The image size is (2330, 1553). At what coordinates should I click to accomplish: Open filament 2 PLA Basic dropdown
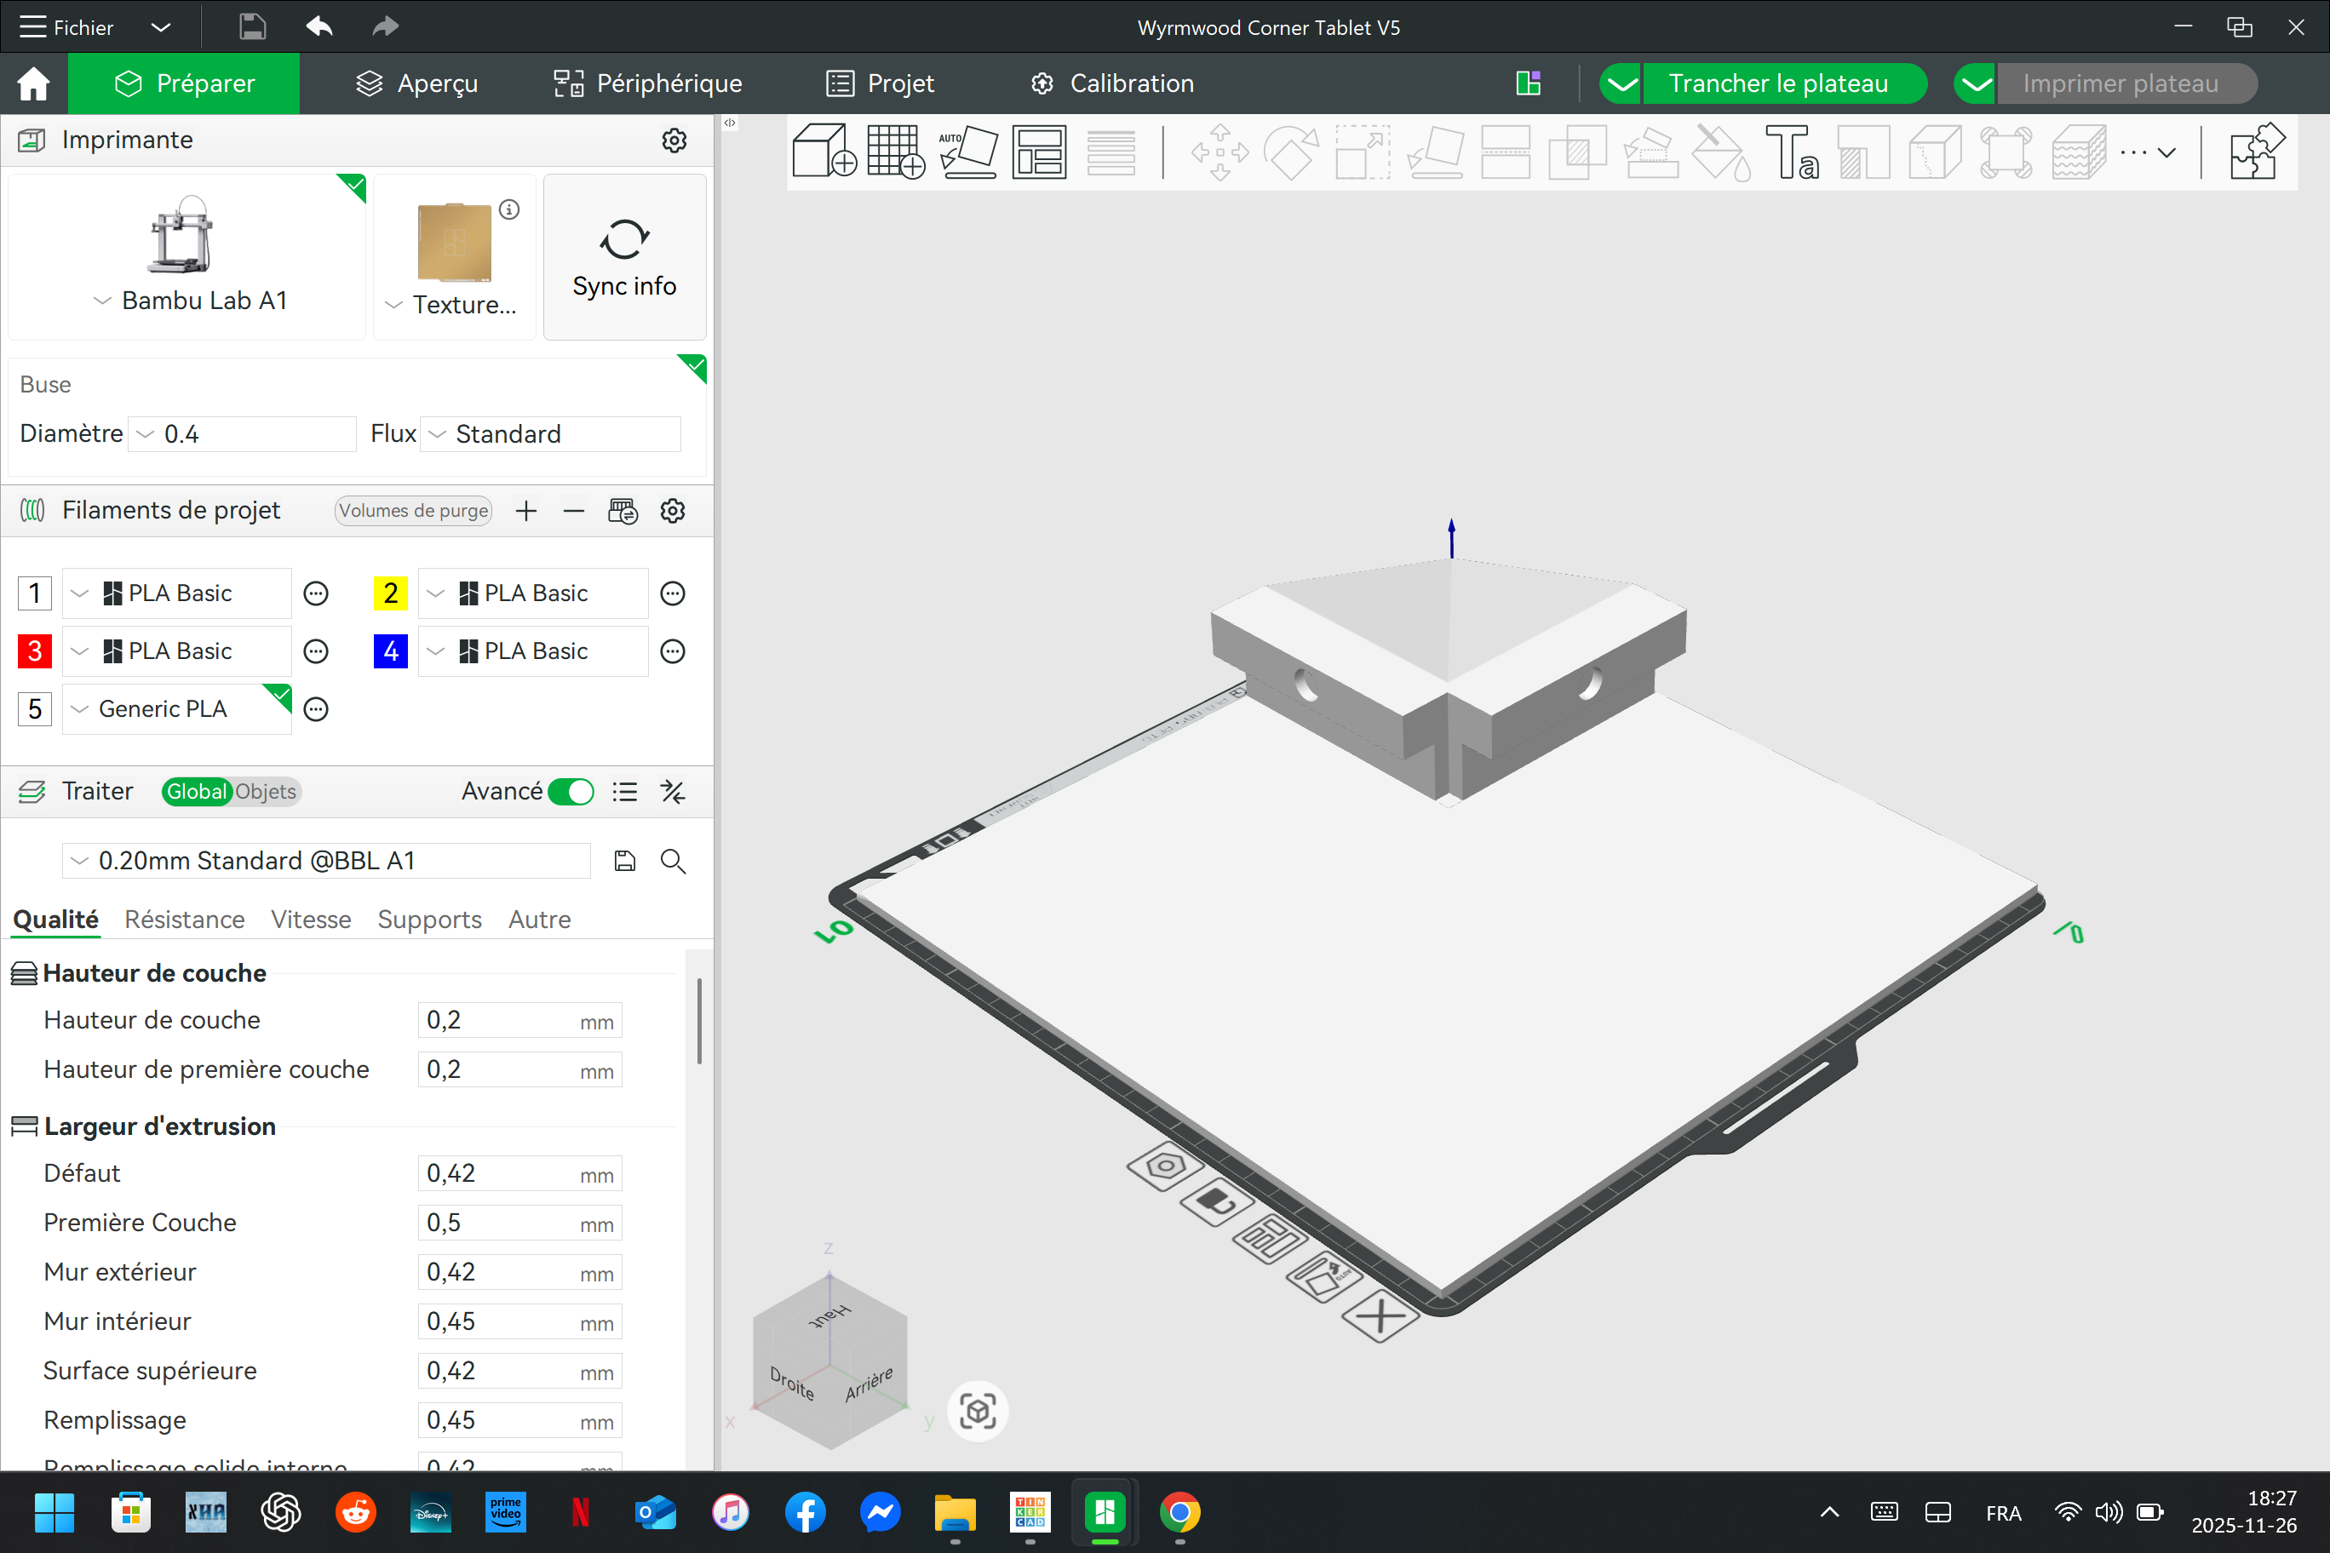(x=533, y=593)
